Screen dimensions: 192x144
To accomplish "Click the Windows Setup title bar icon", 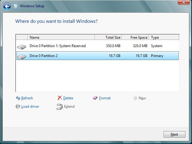I will pyautogui.click(x=16, y=6).
